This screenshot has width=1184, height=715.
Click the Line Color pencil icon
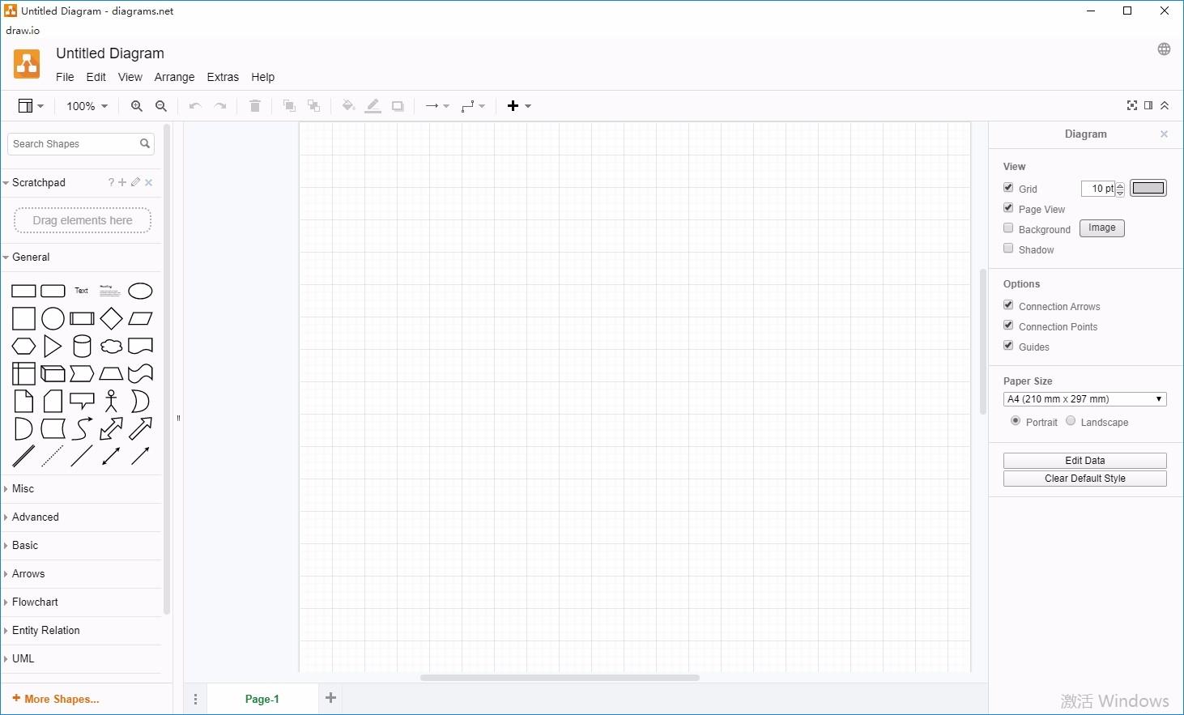tap(373, 106)
